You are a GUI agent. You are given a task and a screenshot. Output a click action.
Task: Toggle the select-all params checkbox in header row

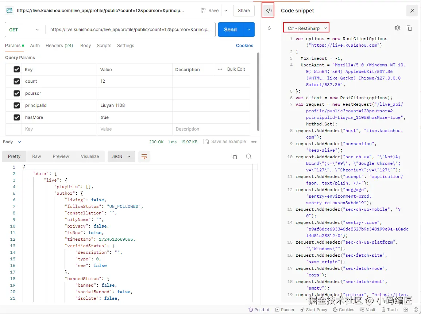tap(17, 69)
